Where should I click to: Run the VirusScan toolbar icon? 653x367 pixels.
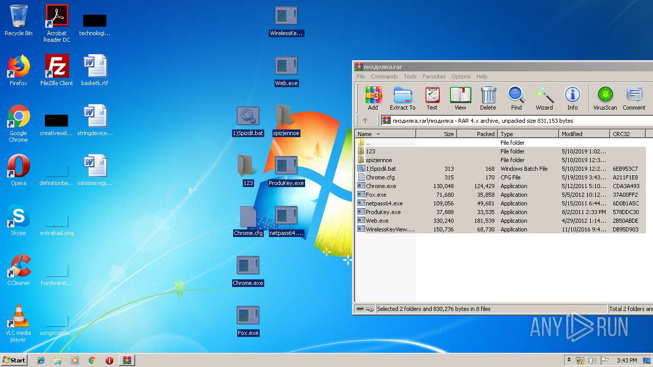pos(605,98)
